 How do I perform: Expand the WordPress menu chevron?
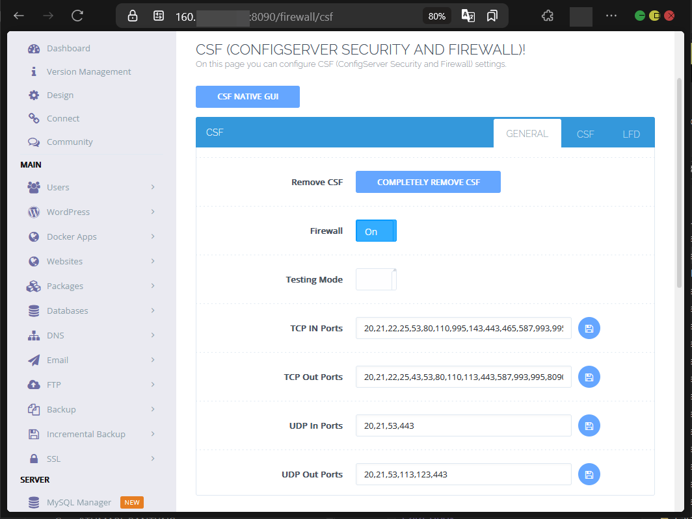[x=153, y=212]
